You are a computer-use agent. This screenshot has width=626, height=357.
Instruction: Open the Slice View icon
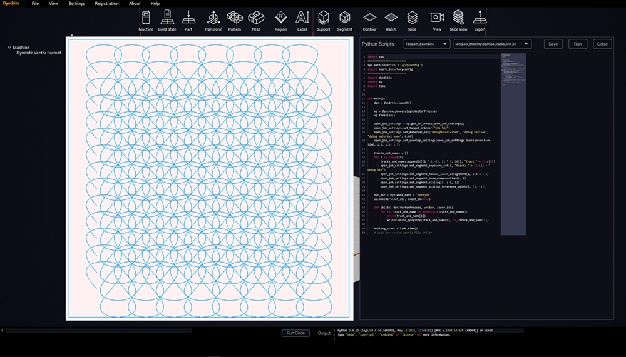pyautogui.click(x=458, y=18)
